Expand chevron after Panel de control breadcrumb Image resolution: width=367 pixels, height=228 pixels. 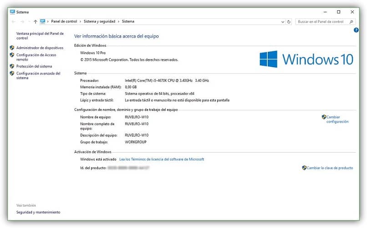pos(80,21)
